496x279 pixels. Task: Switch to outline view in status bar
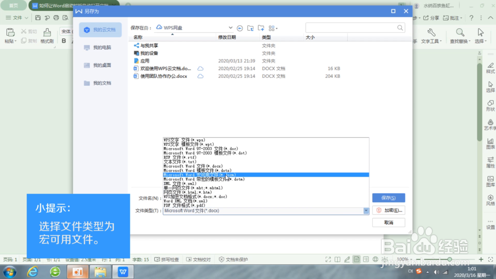366,259
